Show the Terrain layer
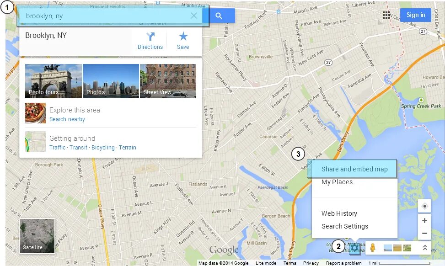The width and height of the screenshot is (445, 266). [128, 148]
